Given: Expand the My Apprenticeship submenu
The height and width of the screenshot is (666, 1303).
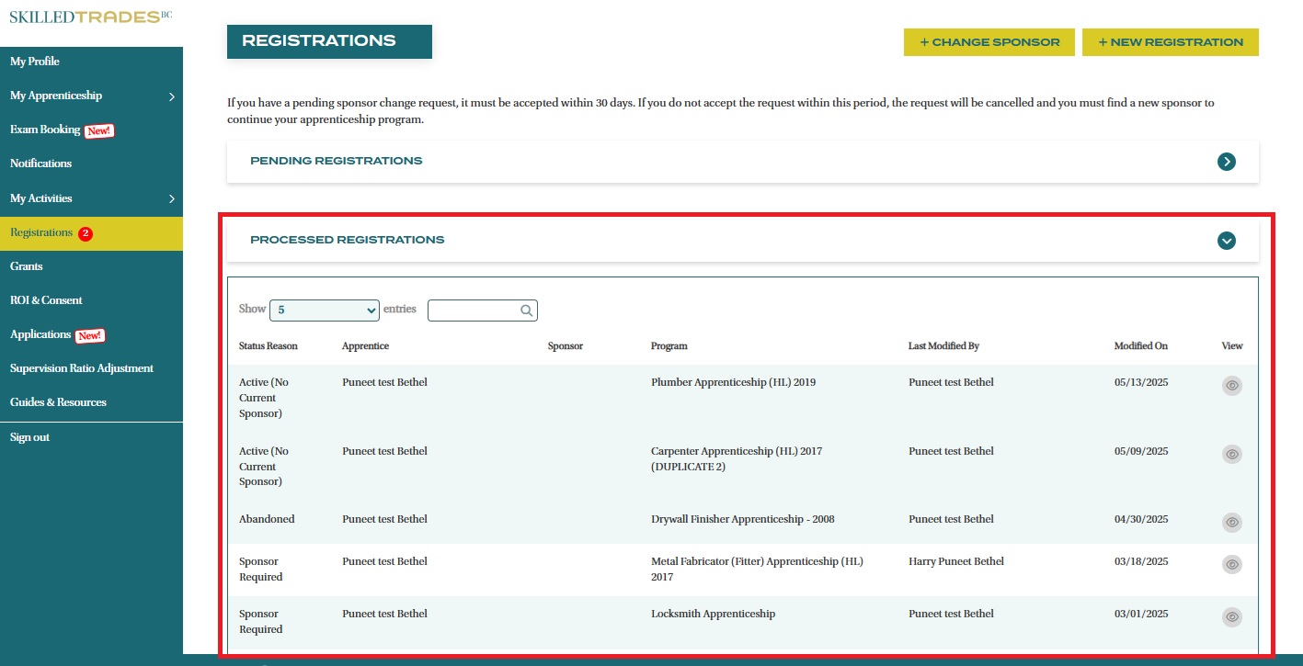Looking at the screenshot, I should (171, 96).
